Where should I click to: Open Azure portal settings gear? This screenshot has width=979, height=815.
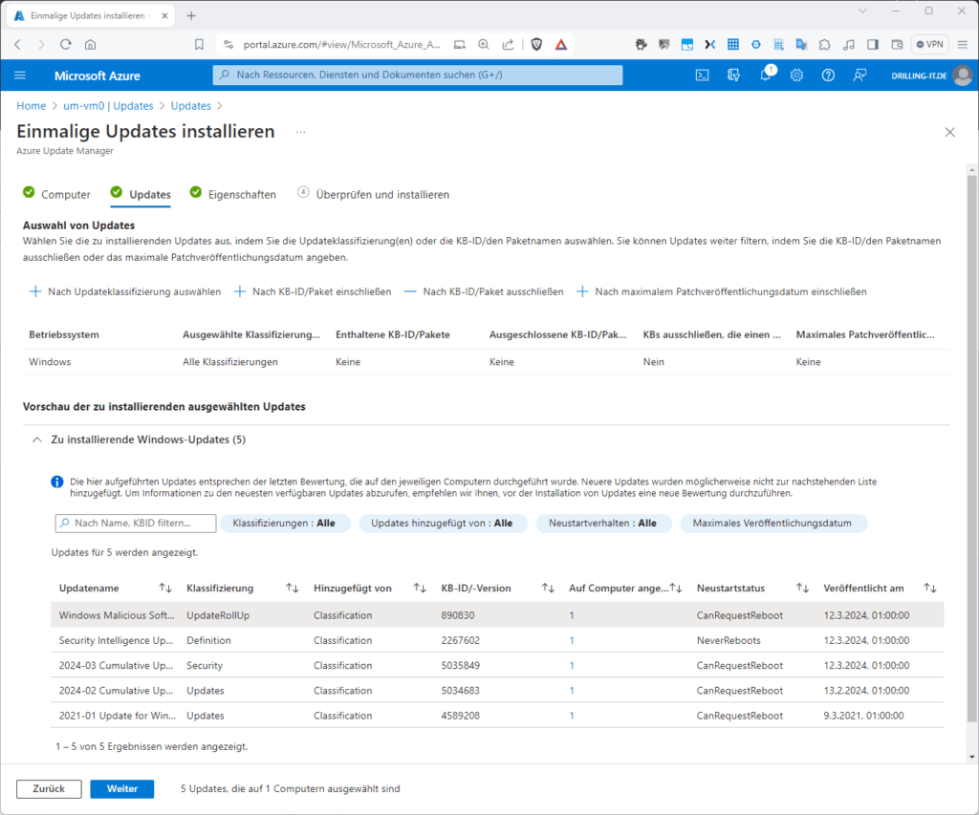796,75
